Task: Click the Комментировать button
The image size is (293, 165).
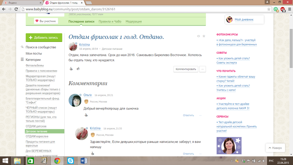Action: [x=186, y=69]
